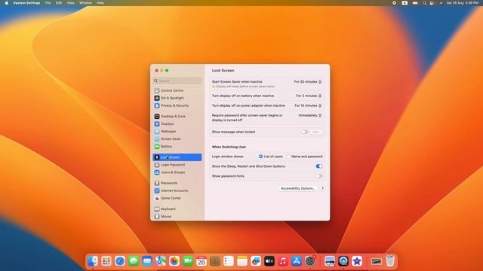Toggle Show message when locked
The height and width of the screenshot is (271, 483).
[305, 132]
